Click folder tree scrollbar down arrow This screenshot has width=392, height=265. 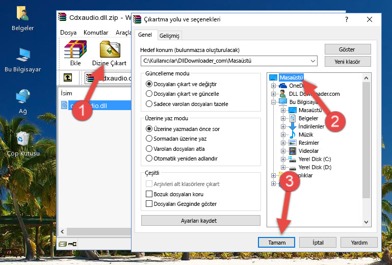(366, 222)
